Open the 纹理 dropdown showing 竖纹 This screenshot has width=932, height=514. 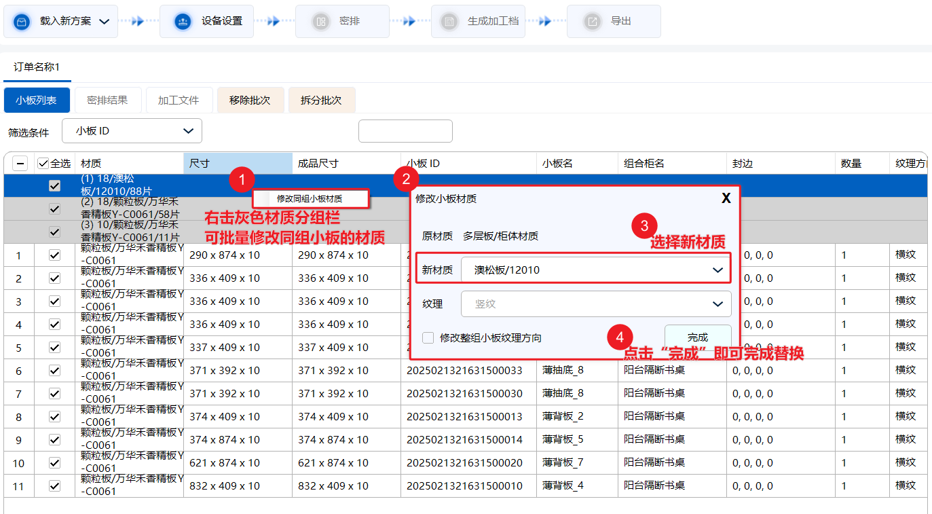click(595, 304)
